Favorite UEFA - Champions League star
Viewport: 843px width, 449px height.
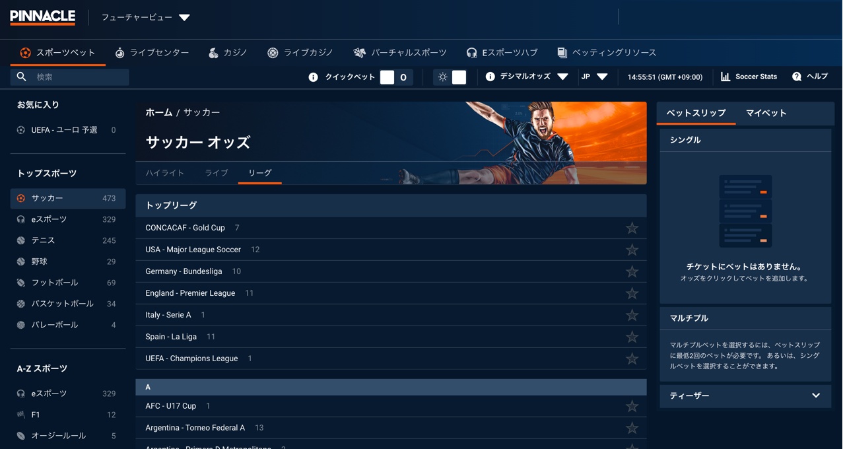pos(632,359)
